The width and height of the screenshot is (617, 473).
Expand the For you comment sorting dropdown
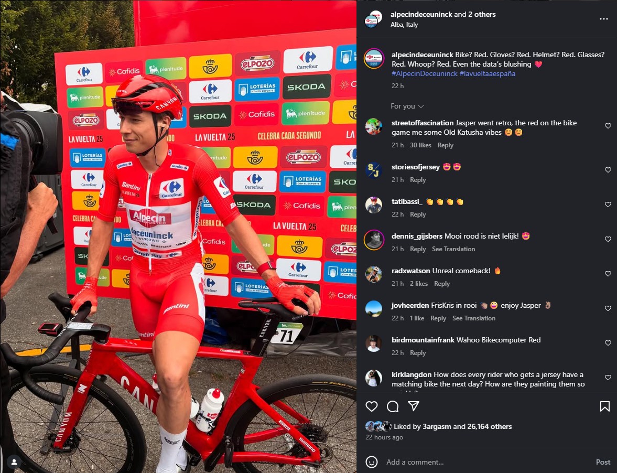click(407, 106)
